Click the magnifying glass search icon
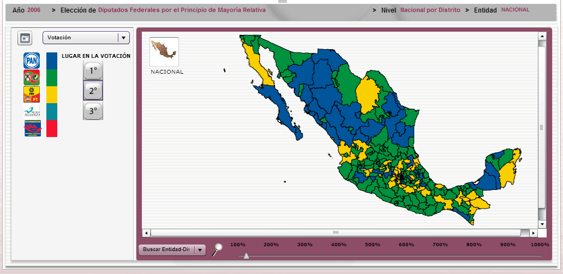 coord(218,249)
